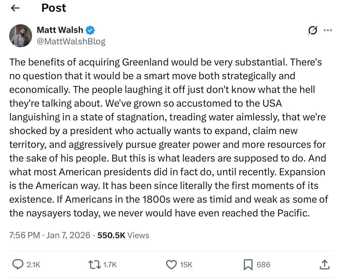This screenshot has width=342, height=279.
Task: Like the post with the heart
Action: [171, 265]
